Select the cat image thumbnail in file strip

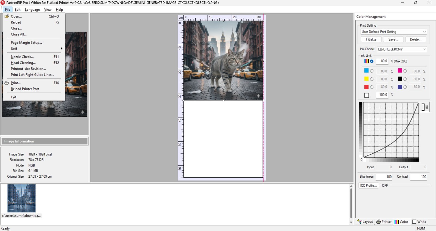tap(22, 198)
